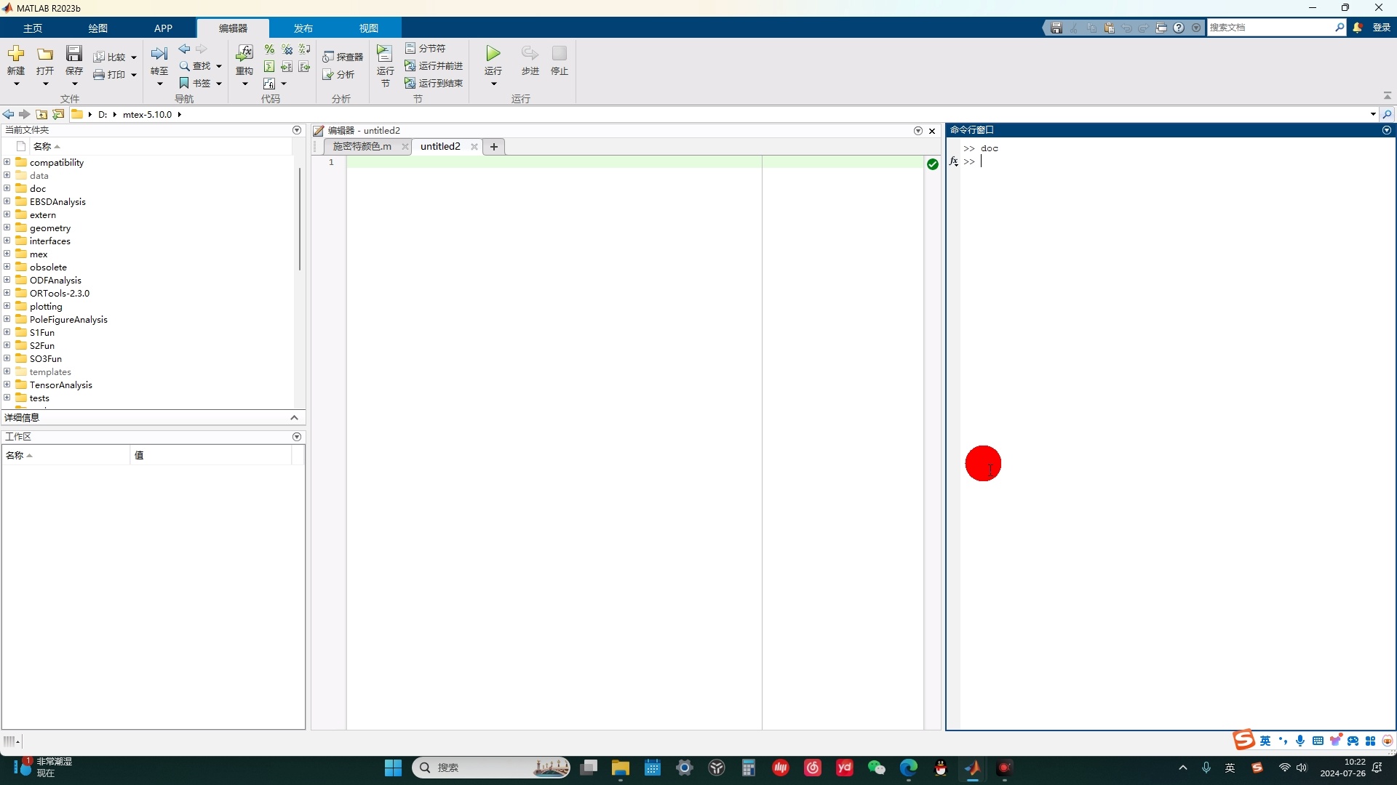Image resolution: width=1397 pixels, height=785 pixels.
Task: Collapse the Details (详细信息) panel
Action: [294, 417]
